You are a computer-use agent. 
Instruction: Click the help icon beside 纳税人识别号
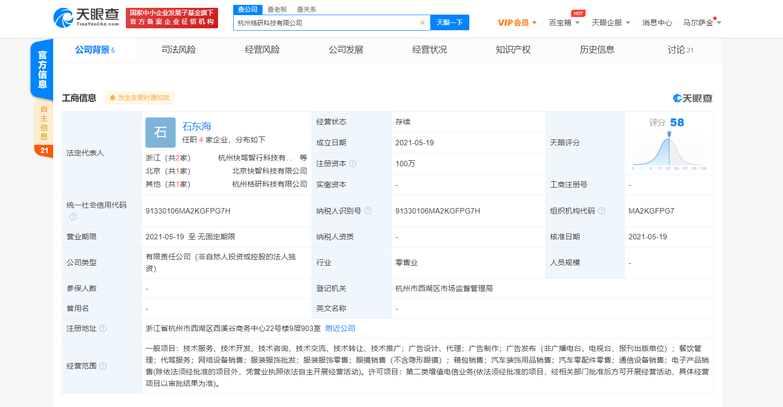tap(368, 211)
